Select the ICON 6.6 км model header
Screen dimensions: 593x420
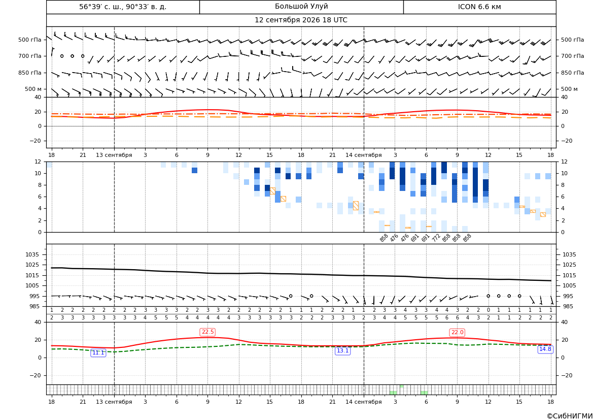point(479,7)
